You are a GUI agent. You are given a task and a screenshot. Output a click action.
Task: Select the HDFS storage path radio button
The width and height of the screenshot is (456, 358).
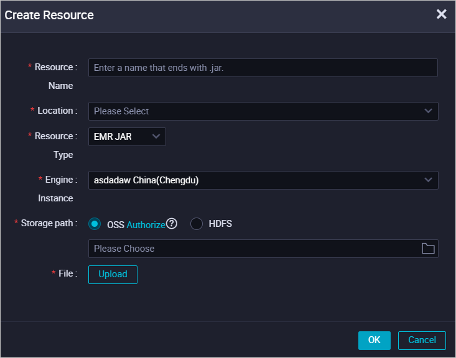(x=197, y=224)
